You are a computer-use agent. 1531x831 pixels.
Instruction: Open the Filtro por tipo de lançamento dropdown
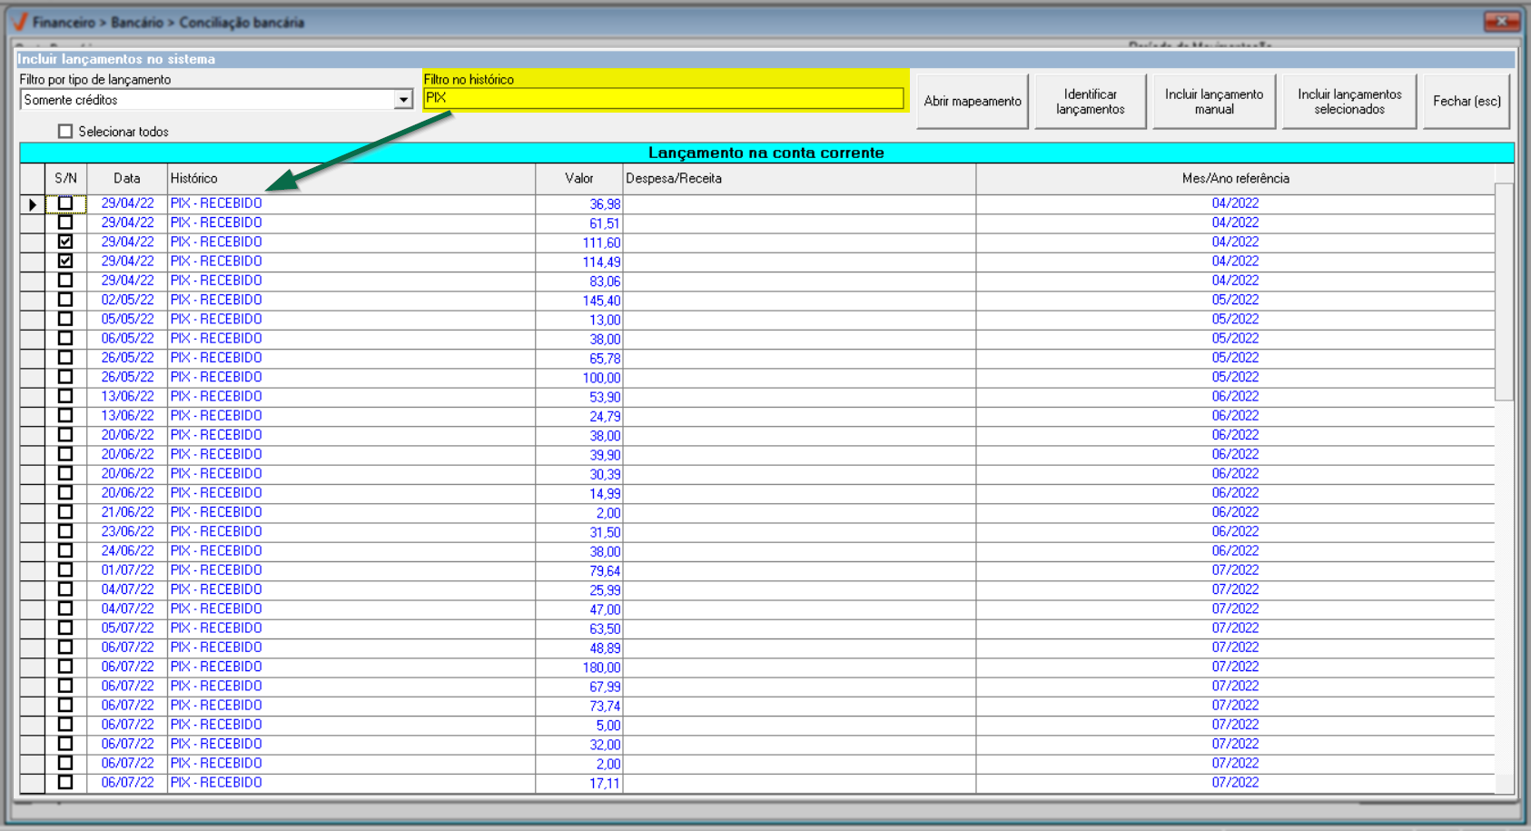click(403, 100)
